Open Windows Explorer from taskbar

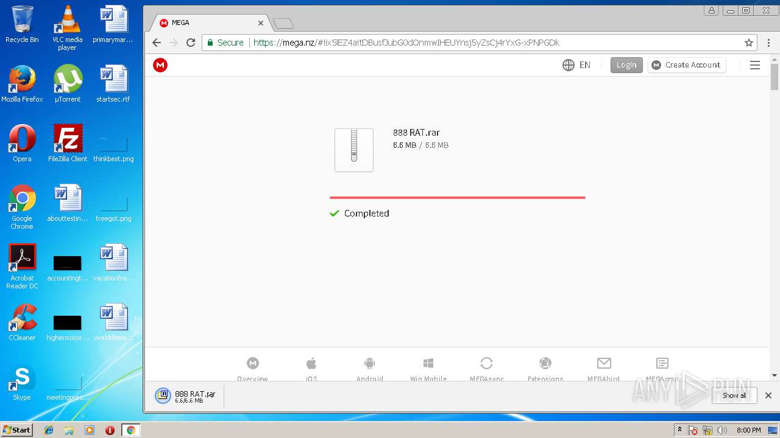click(x=69, y=430)
